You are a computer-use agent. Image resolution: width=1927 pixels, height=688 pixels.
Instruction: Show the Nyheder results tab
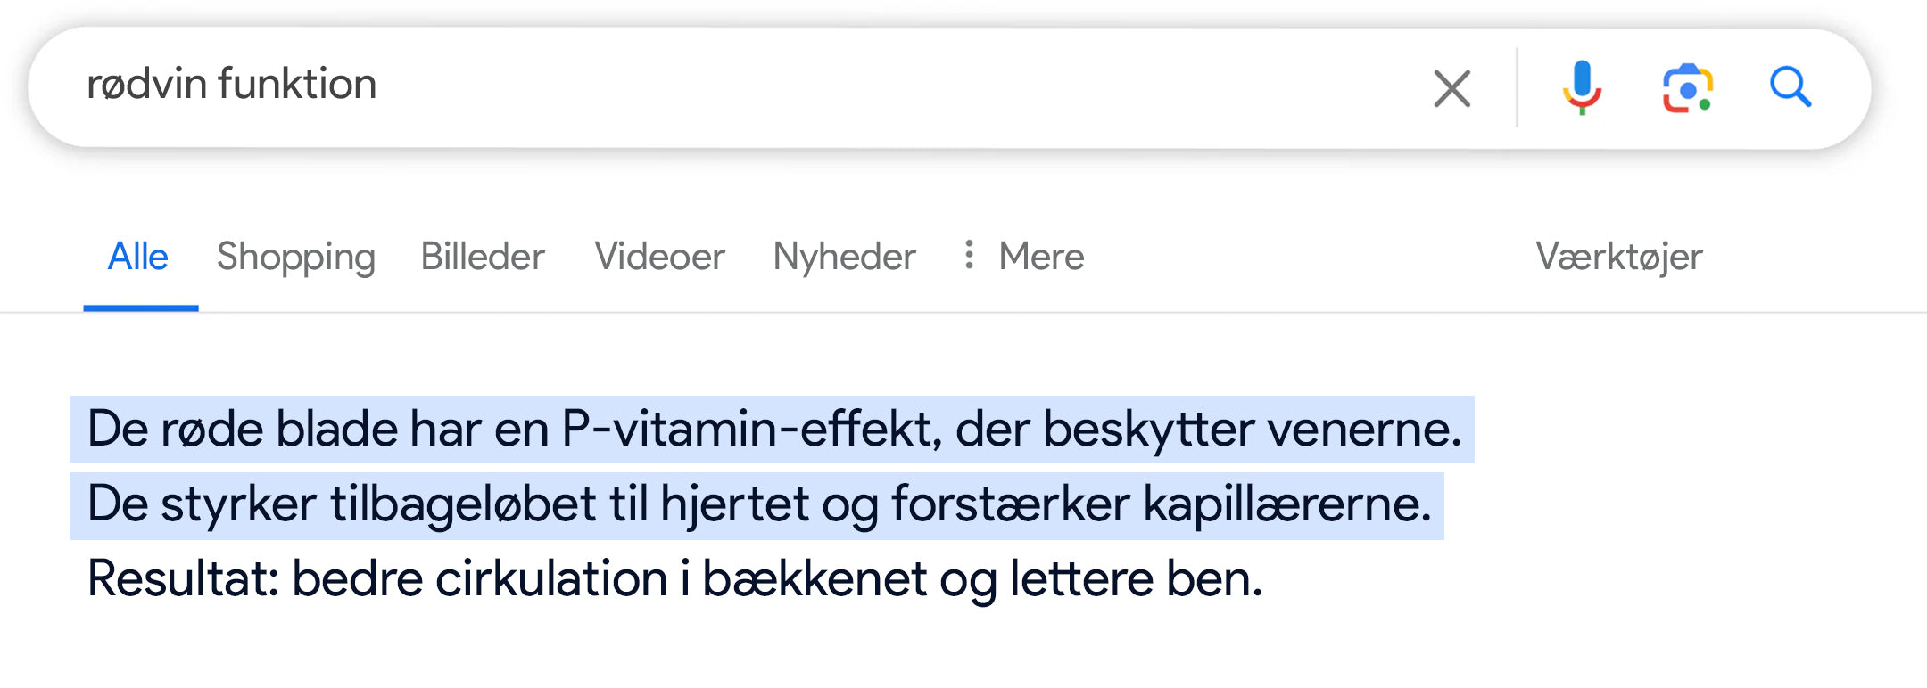pyautogui.click(x=844, y=257)
